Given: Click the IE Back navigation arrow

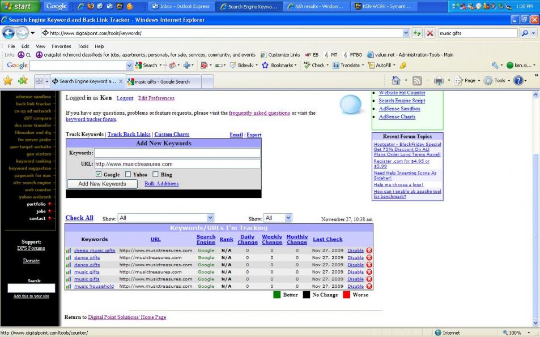Looking at the screenshot, I should [x=8, y=33].
